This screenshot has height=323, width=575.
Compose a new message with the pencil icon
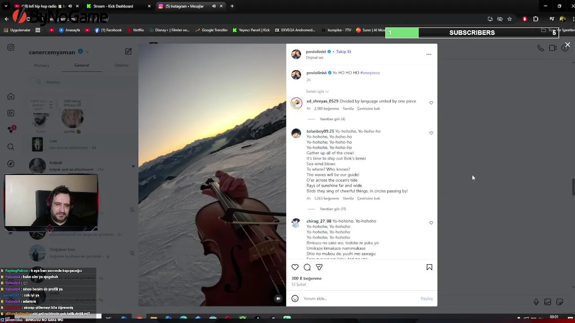pyautogui.click(x=128, y=52)
